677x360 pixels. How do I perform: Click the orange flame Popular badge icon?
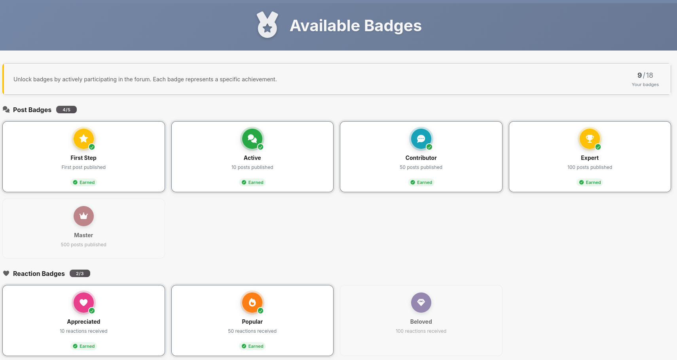point(252,302)
